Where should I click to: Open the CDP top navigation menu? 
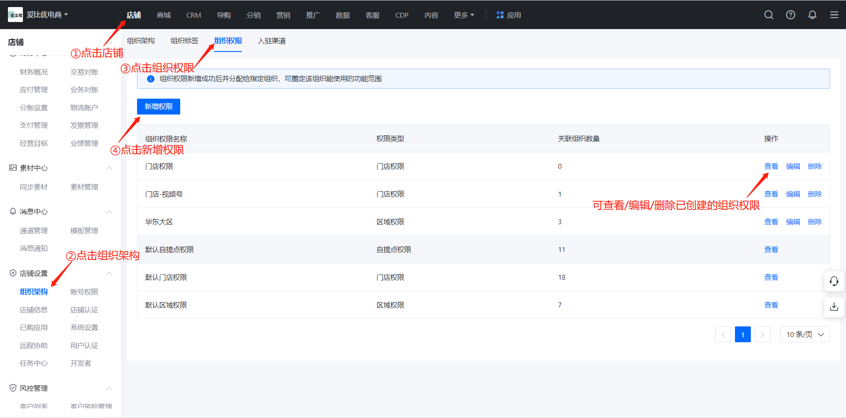401,15
